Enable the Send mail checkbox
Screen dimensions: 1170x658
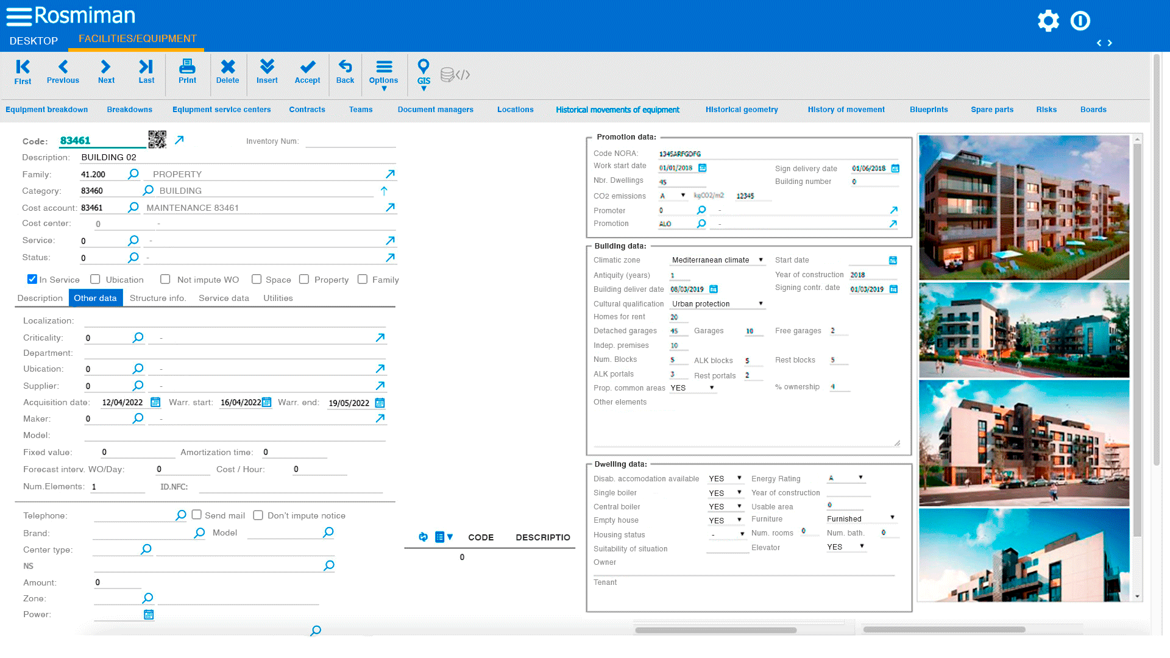click(x=196, y=515)
